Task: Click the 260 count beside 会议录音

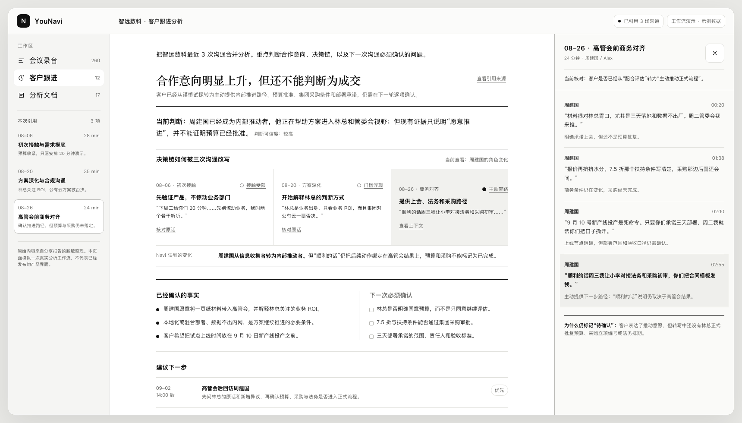Action: (96, 60)
